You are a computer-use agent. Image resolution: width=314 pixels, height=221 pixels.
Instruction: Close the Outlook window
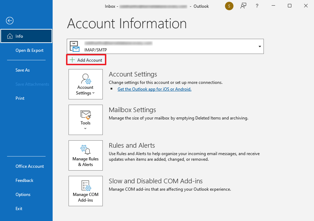(306, 6)
